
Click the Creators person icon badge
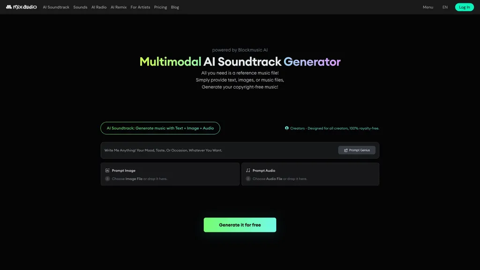(x=287, y=128)
